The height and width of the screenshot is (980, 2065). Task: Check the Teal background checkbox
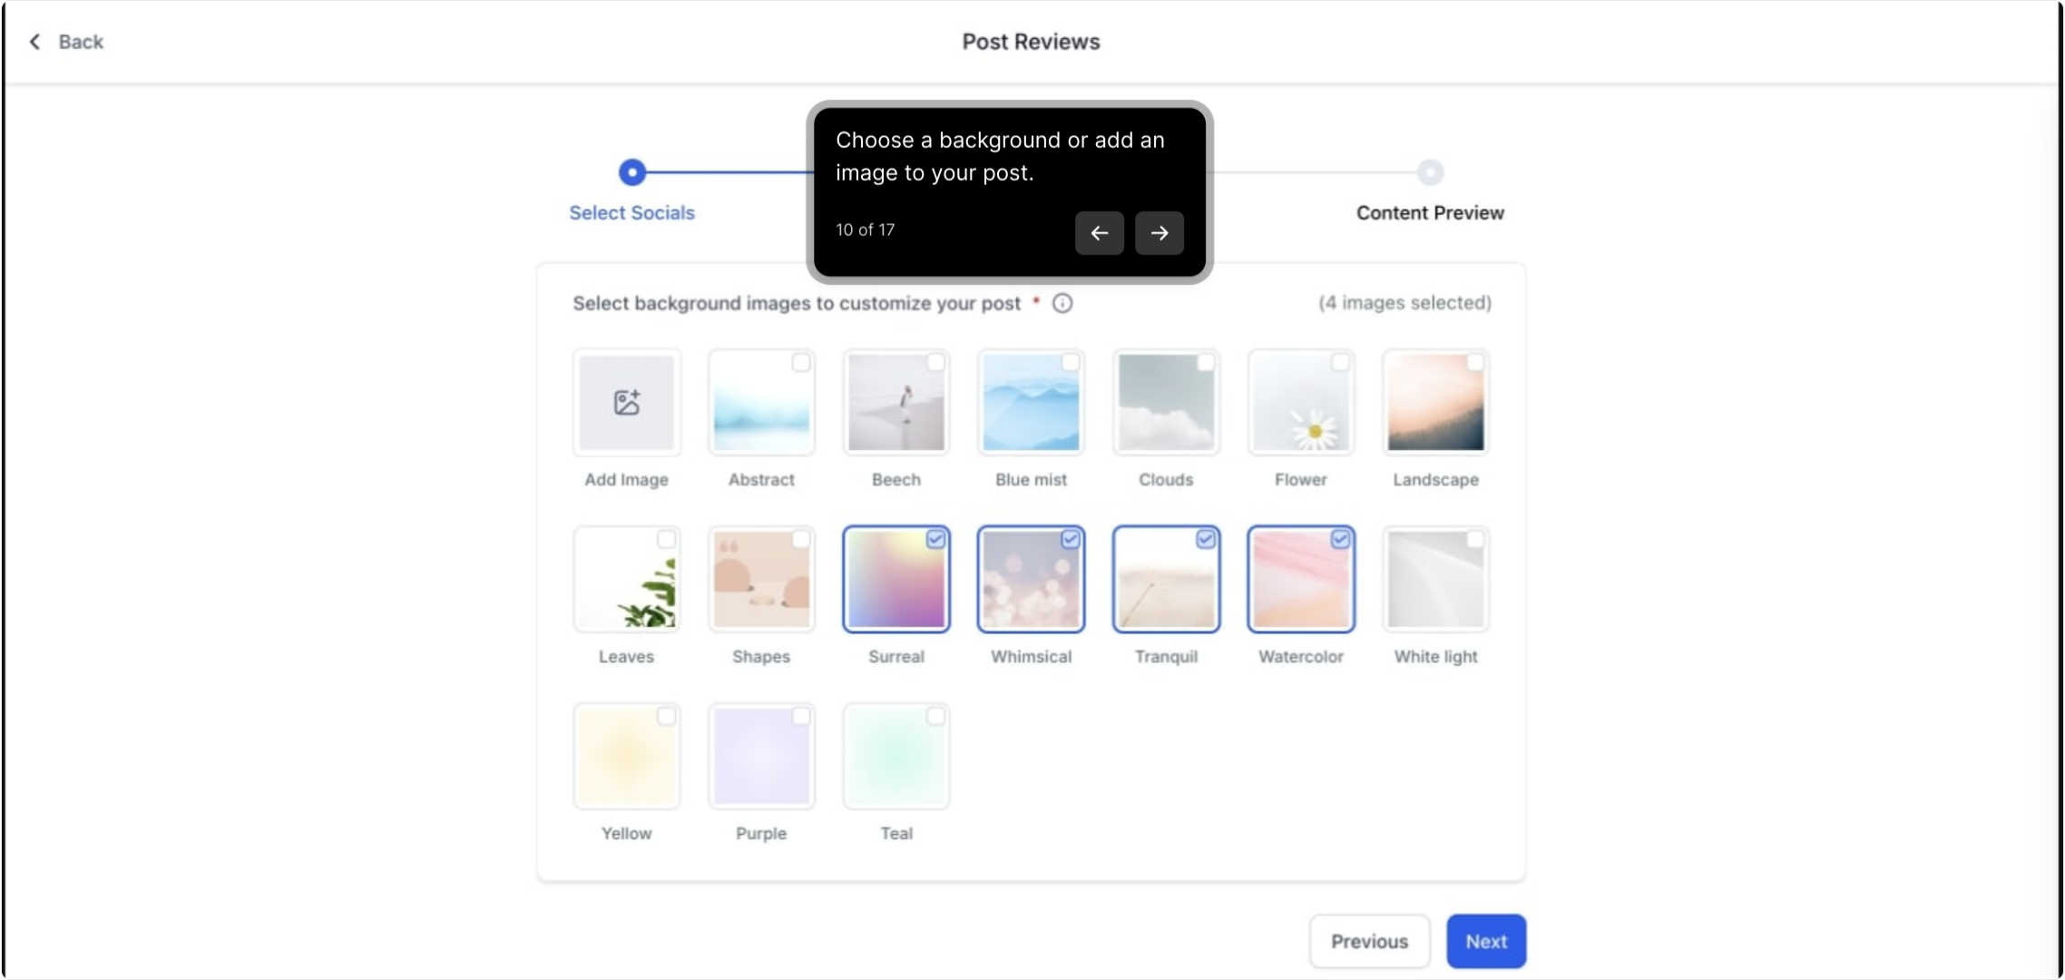click(935, 717)
